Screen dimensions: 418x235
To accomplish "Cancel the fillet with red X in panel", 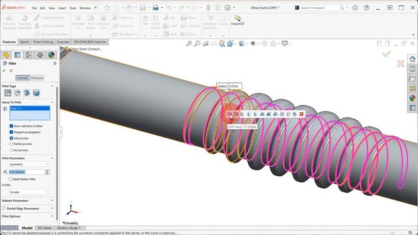I will [11, 70].
